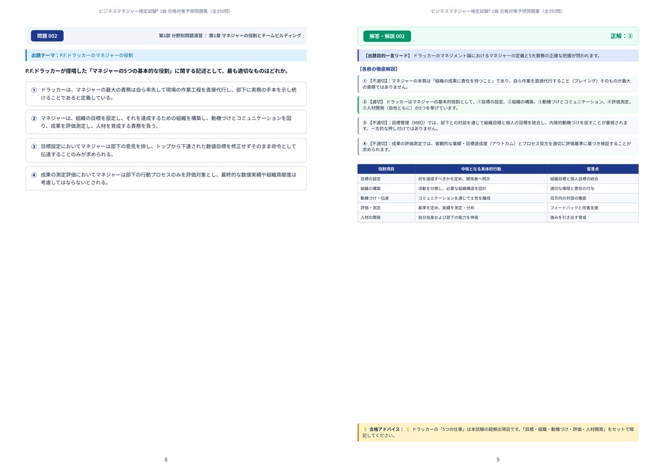Click page number 8 at the bottom

166,460
